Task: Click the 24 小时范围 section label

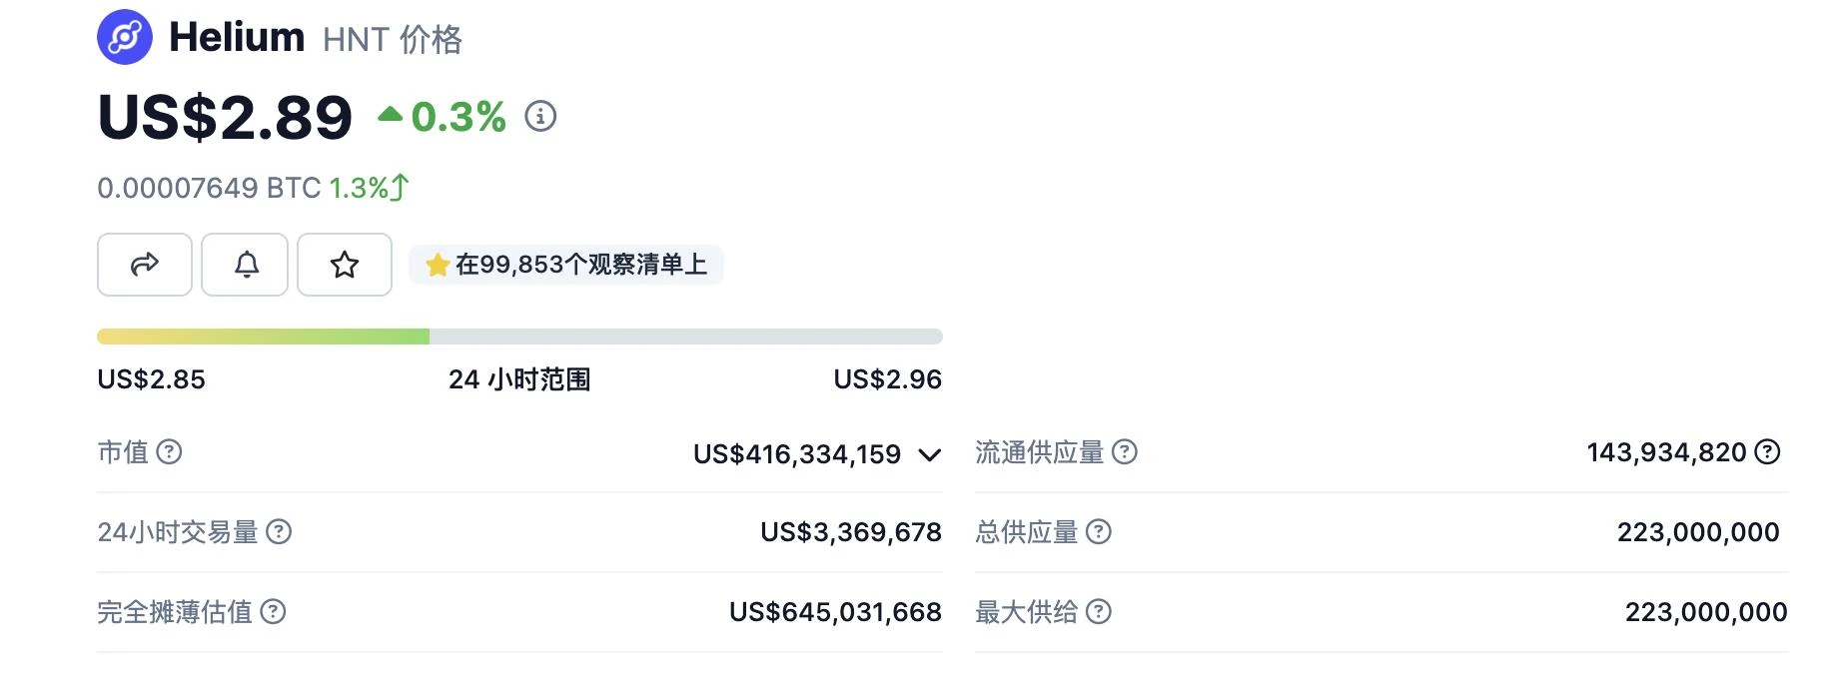Action: tap(519, 379)
